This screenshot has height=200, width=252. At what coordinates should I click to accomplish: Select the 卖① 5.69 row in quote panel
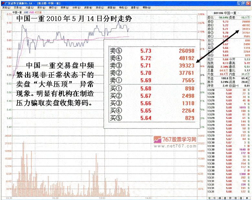(x=229, y=37)
